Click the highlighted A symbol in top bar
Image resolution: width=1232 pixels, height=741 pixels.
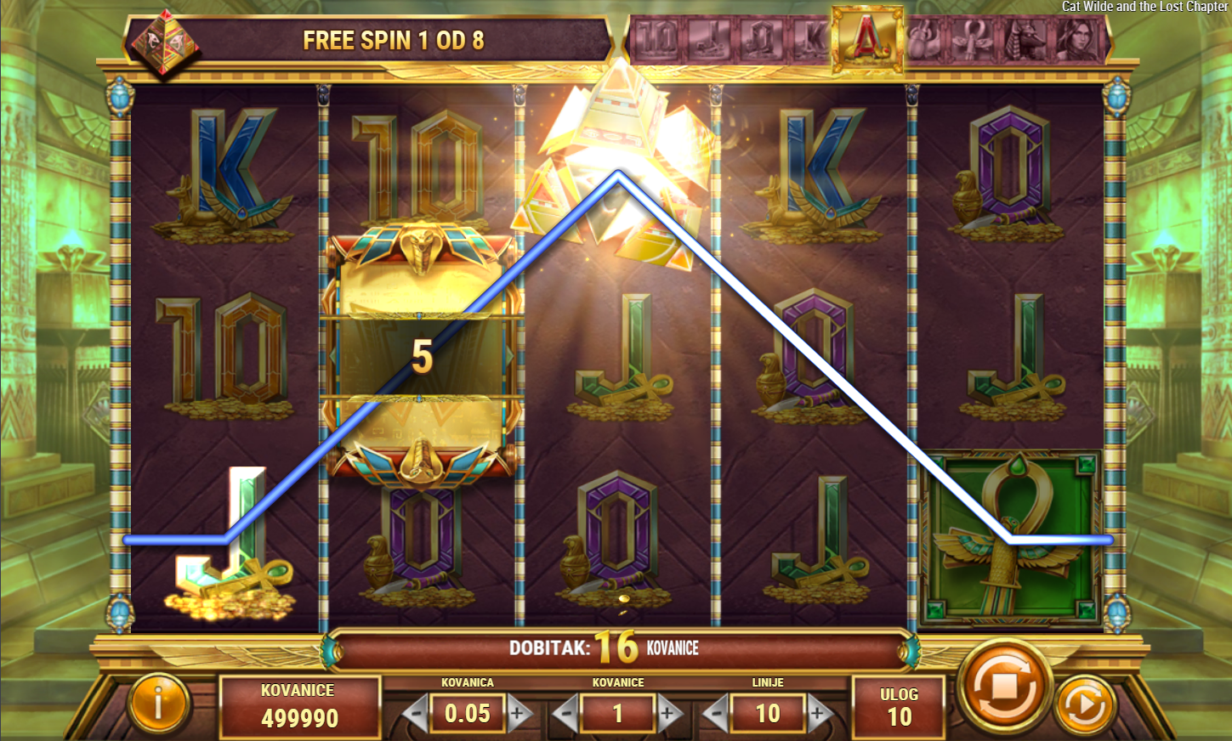[866, 37]
